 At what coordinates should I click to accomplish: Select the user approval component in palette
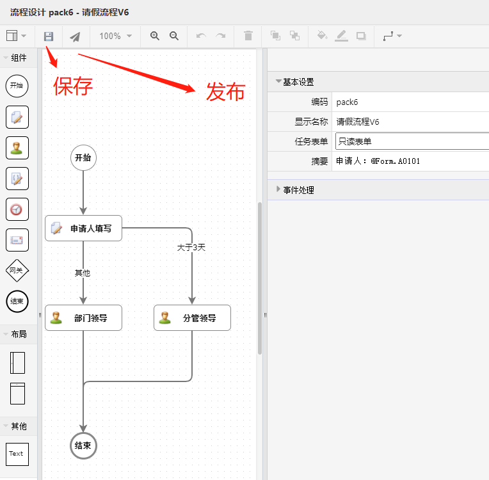[x=17, y=148]
